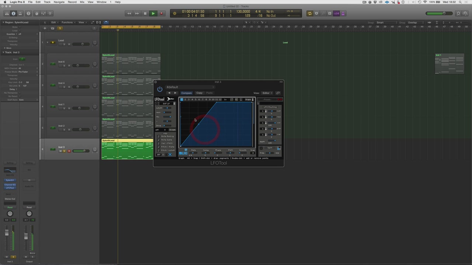Adjust the Inst 3 track volume slider
The image size is (472, 265).
pos(81,151)
